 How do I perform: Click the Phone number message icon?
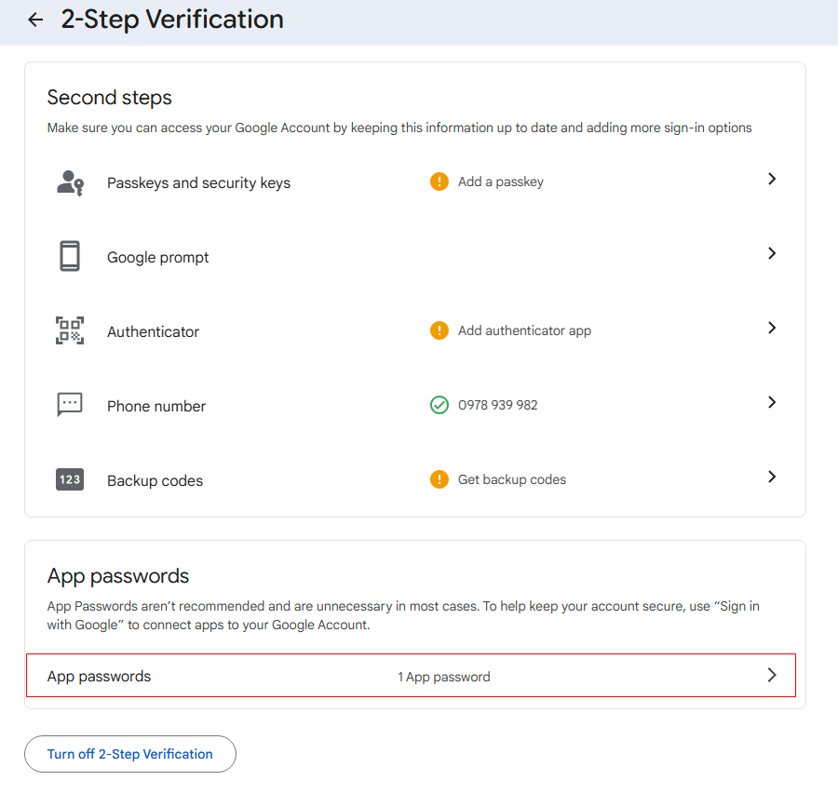coord(70,404)
